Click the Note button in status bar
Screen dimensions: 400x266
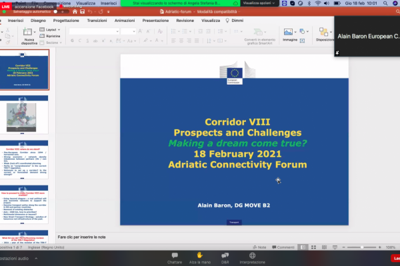coord(259,247)
